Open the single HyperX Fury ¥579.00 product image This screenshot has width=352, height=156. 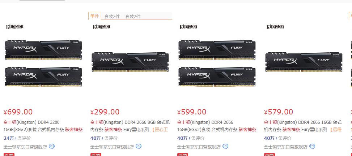pyautogui.click(x=304, y=62)
